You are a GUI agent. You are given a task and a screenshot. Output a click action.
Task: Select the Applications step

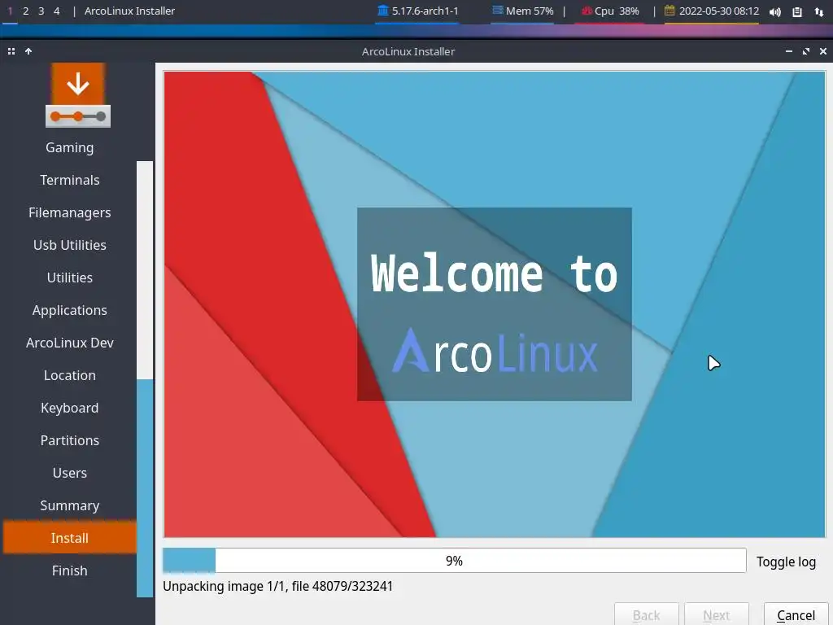(x=70, y=310)
